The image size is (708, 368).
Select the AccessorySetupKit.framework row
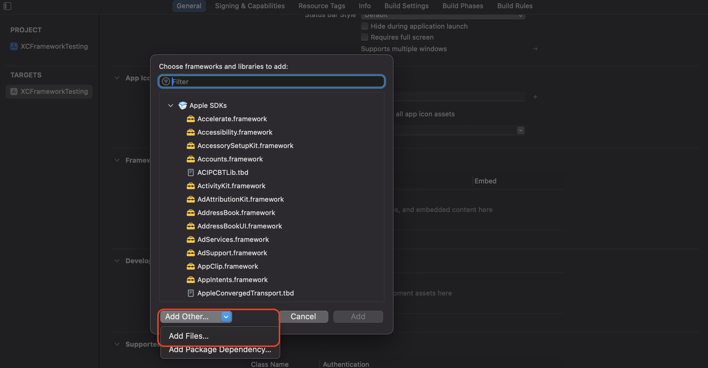(272, 146)
